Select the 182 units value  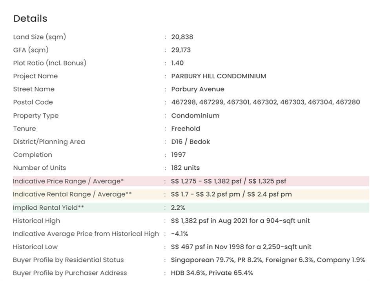(185, 168)
